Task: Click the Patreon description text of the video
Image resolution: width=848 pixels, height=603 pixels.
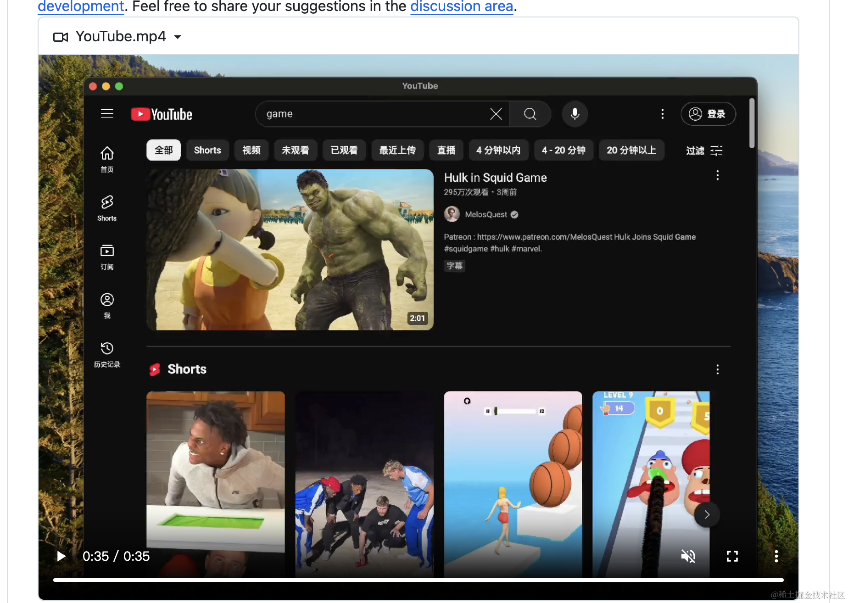Action: tap(569, 243)
